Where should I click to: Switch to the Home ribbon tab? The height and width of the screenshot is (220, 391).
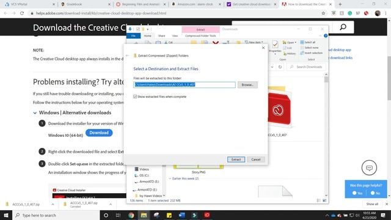(x=147, y=36)
